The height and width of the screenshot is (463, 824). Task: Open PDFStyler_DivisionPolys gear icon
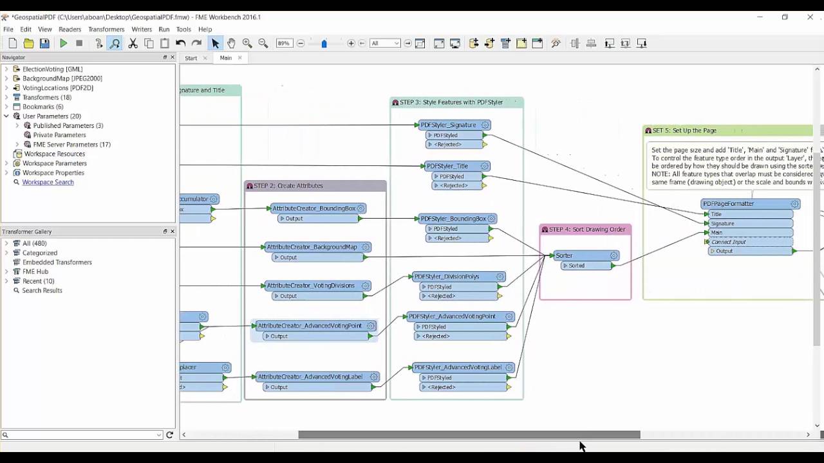pyautogui.click(x=500, y=277)
